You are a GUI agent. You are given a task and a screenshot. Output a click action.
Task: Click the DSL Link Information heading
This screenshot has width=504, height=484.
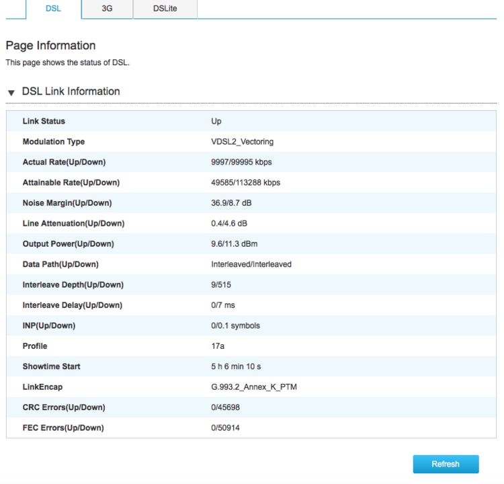point(71,91)
